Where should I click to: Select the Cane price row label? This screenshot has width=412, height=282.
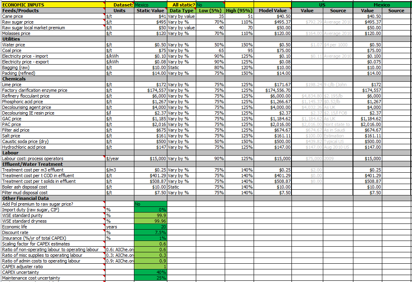[53, 16]
